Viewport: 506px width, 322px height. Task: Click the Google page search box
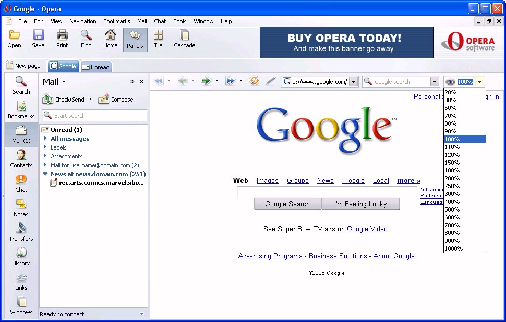(327, 192)
